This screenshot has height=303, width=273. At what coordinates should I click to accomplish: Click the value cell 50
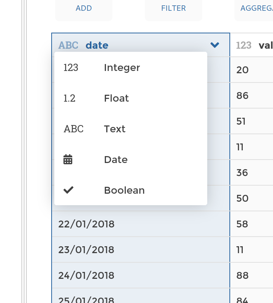[252, 198]
